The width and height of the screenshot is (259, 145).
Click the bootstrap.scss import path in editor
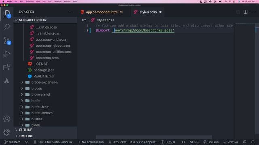[x=143, y=31]
